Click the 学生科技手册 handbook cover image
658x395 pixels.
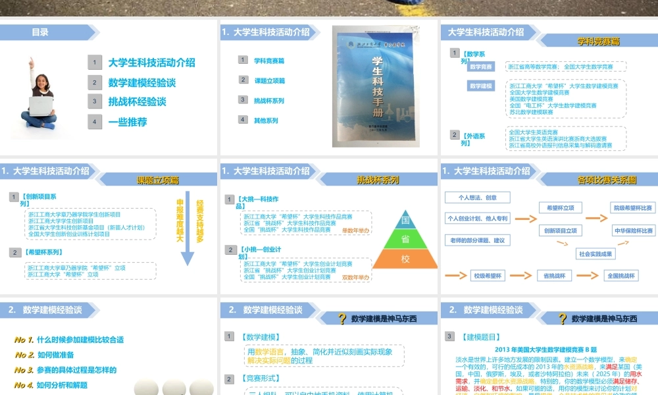(x=375, y=89)
